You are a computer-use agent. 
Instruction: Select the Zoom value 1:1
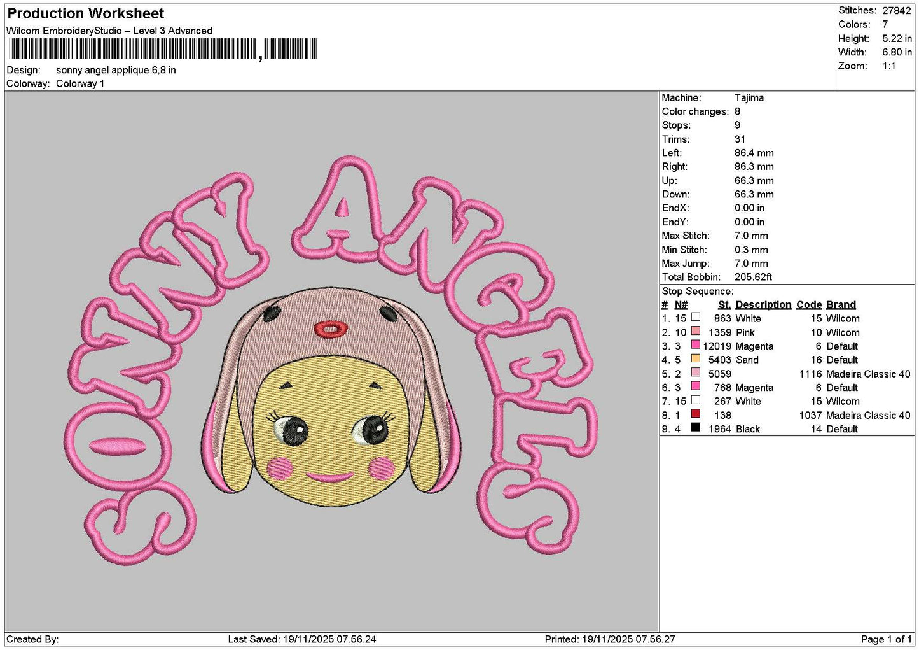point(888,66)
